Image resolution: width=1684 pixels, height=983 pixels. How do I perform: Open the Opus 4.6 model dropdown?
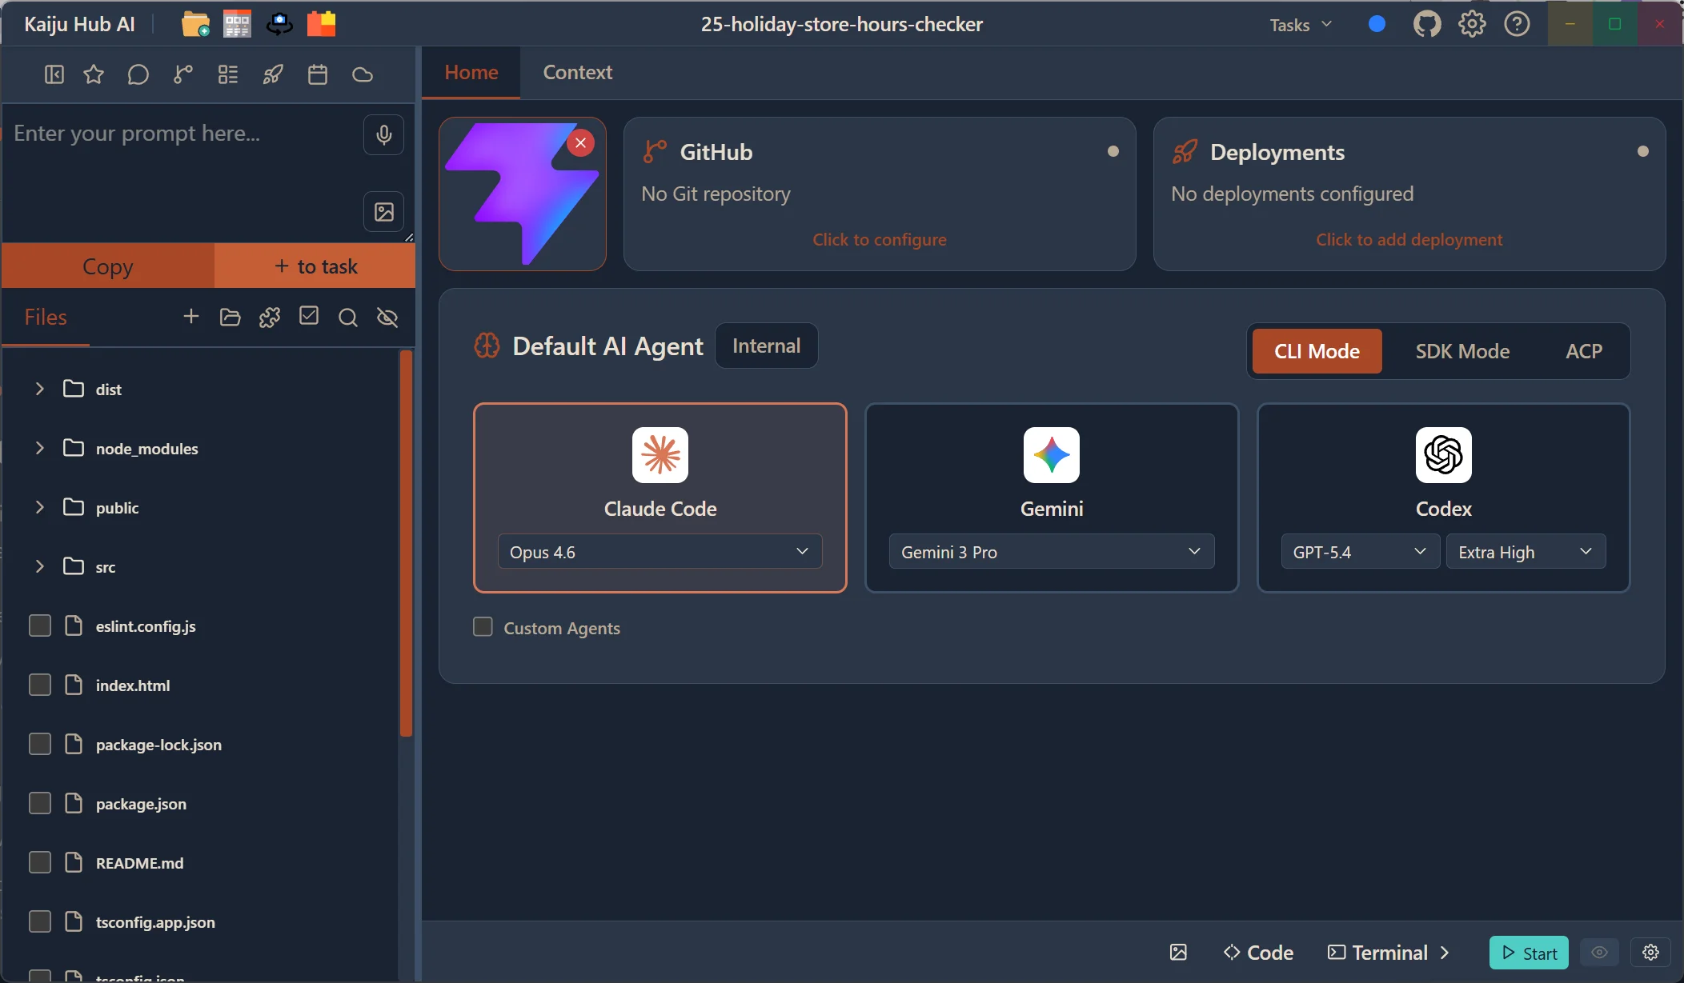click(660, 552)
